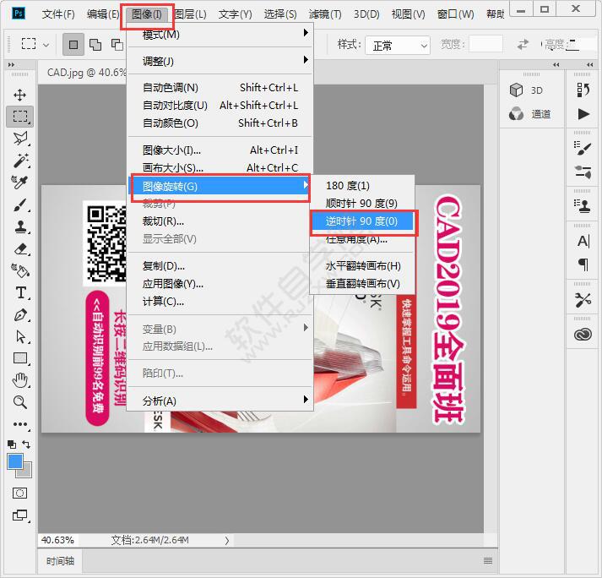
Task: Select the Rectangular Marquee tool in toolbox
Action: tap(20, 116)
